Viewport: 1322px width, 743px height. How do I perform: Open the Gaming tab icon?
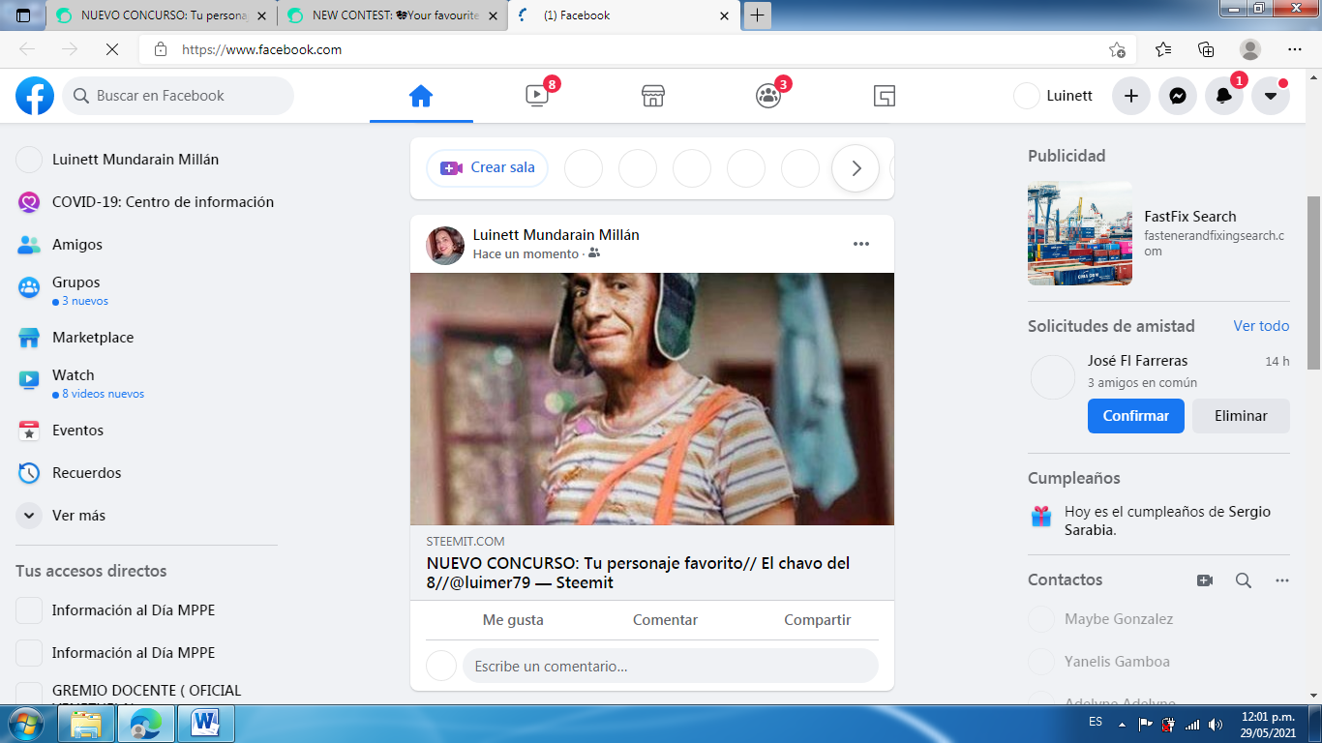click(884, 96)
